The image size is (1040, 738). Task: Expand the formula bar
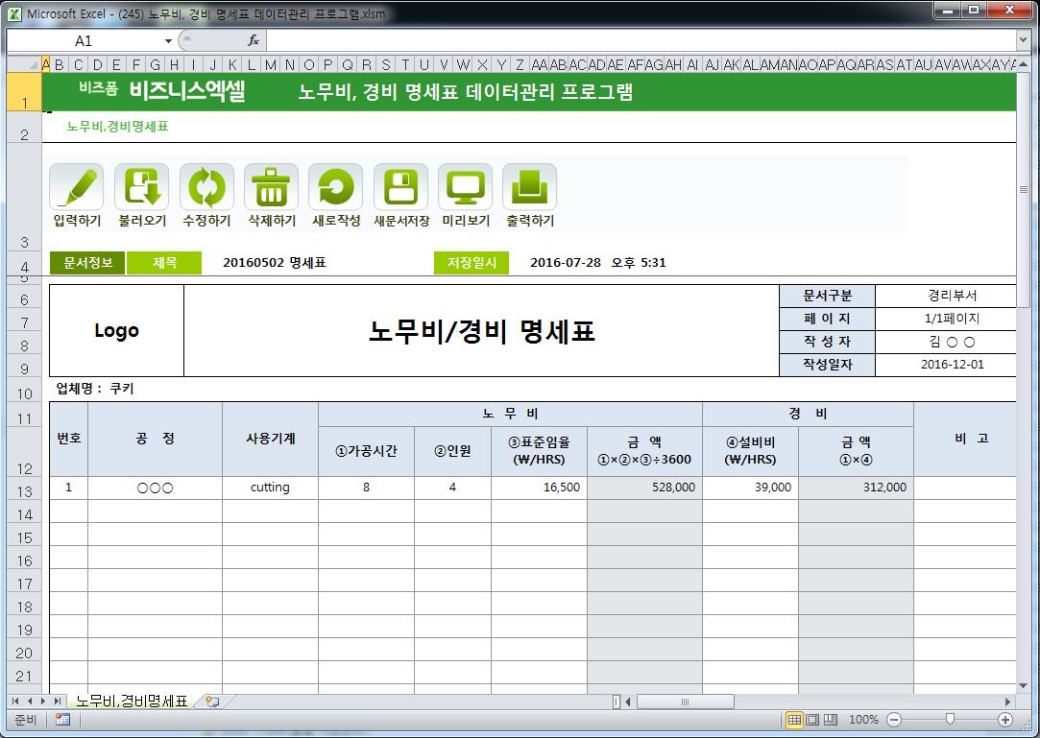pyautogui.click(x=1023, y=41)
